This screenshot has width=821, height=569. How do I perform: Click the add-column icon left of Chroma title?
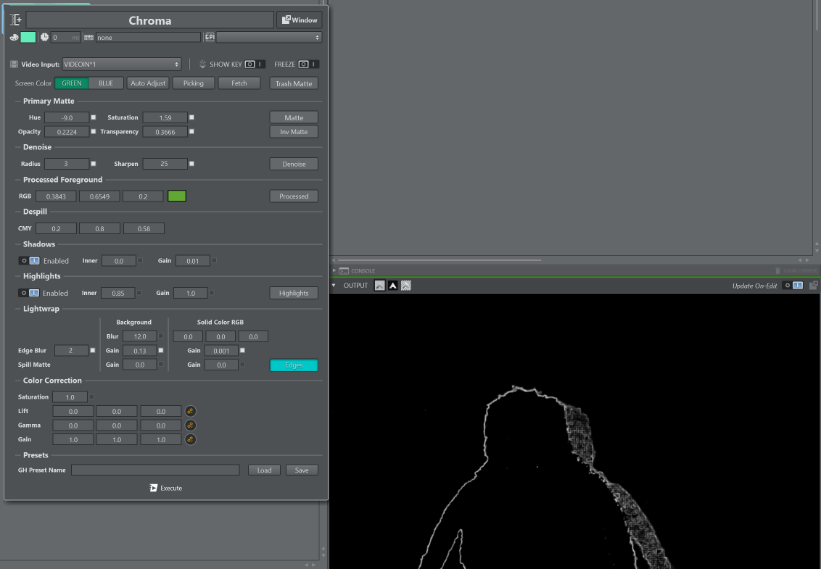click(15, 20)
